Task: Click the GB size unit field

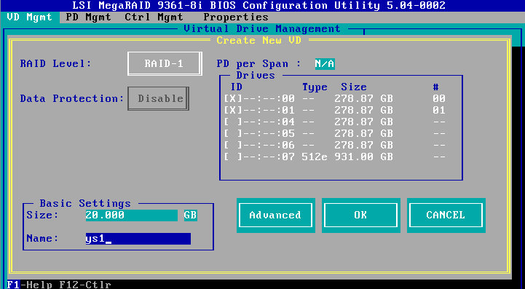Action: tap(190, 215)
